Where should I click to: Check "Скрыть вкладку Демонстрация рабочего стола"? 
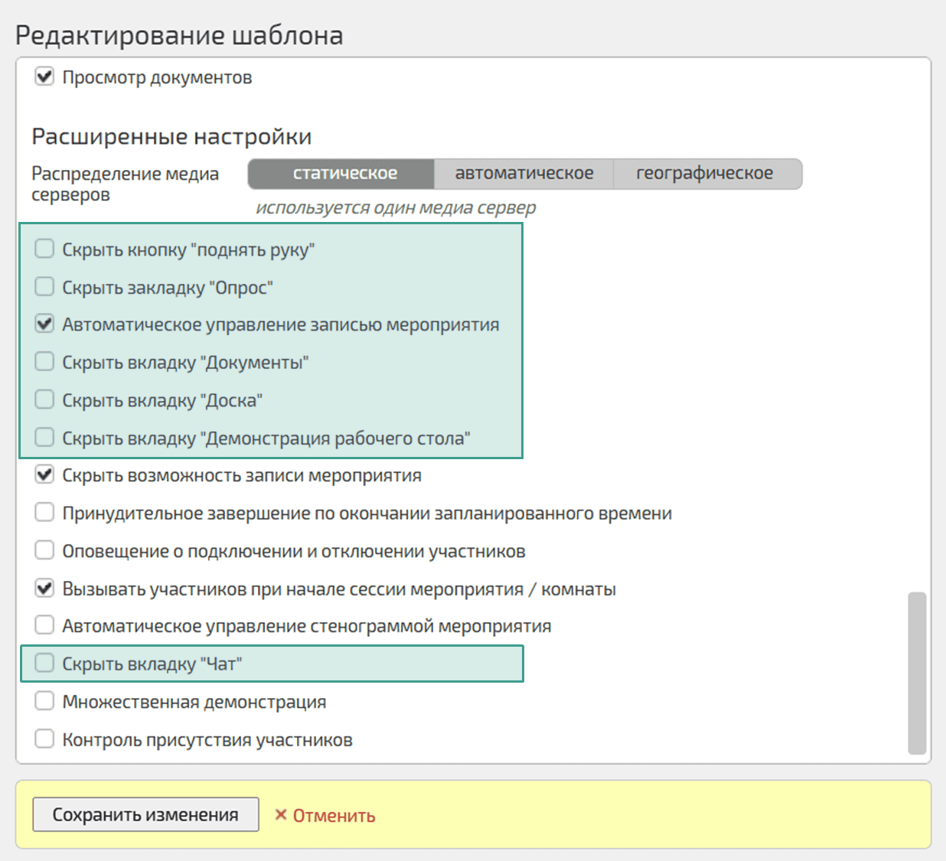[44, 438]
